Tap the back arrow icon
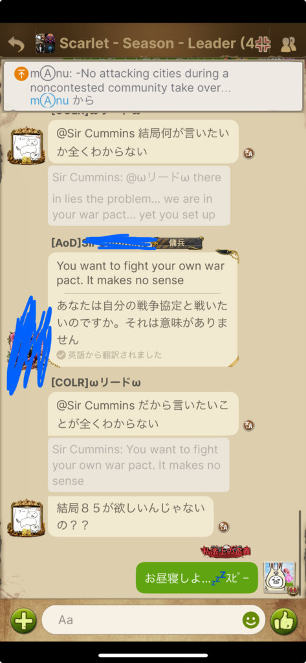This screenshot has height=663, width=306. [x=16, y=44]
